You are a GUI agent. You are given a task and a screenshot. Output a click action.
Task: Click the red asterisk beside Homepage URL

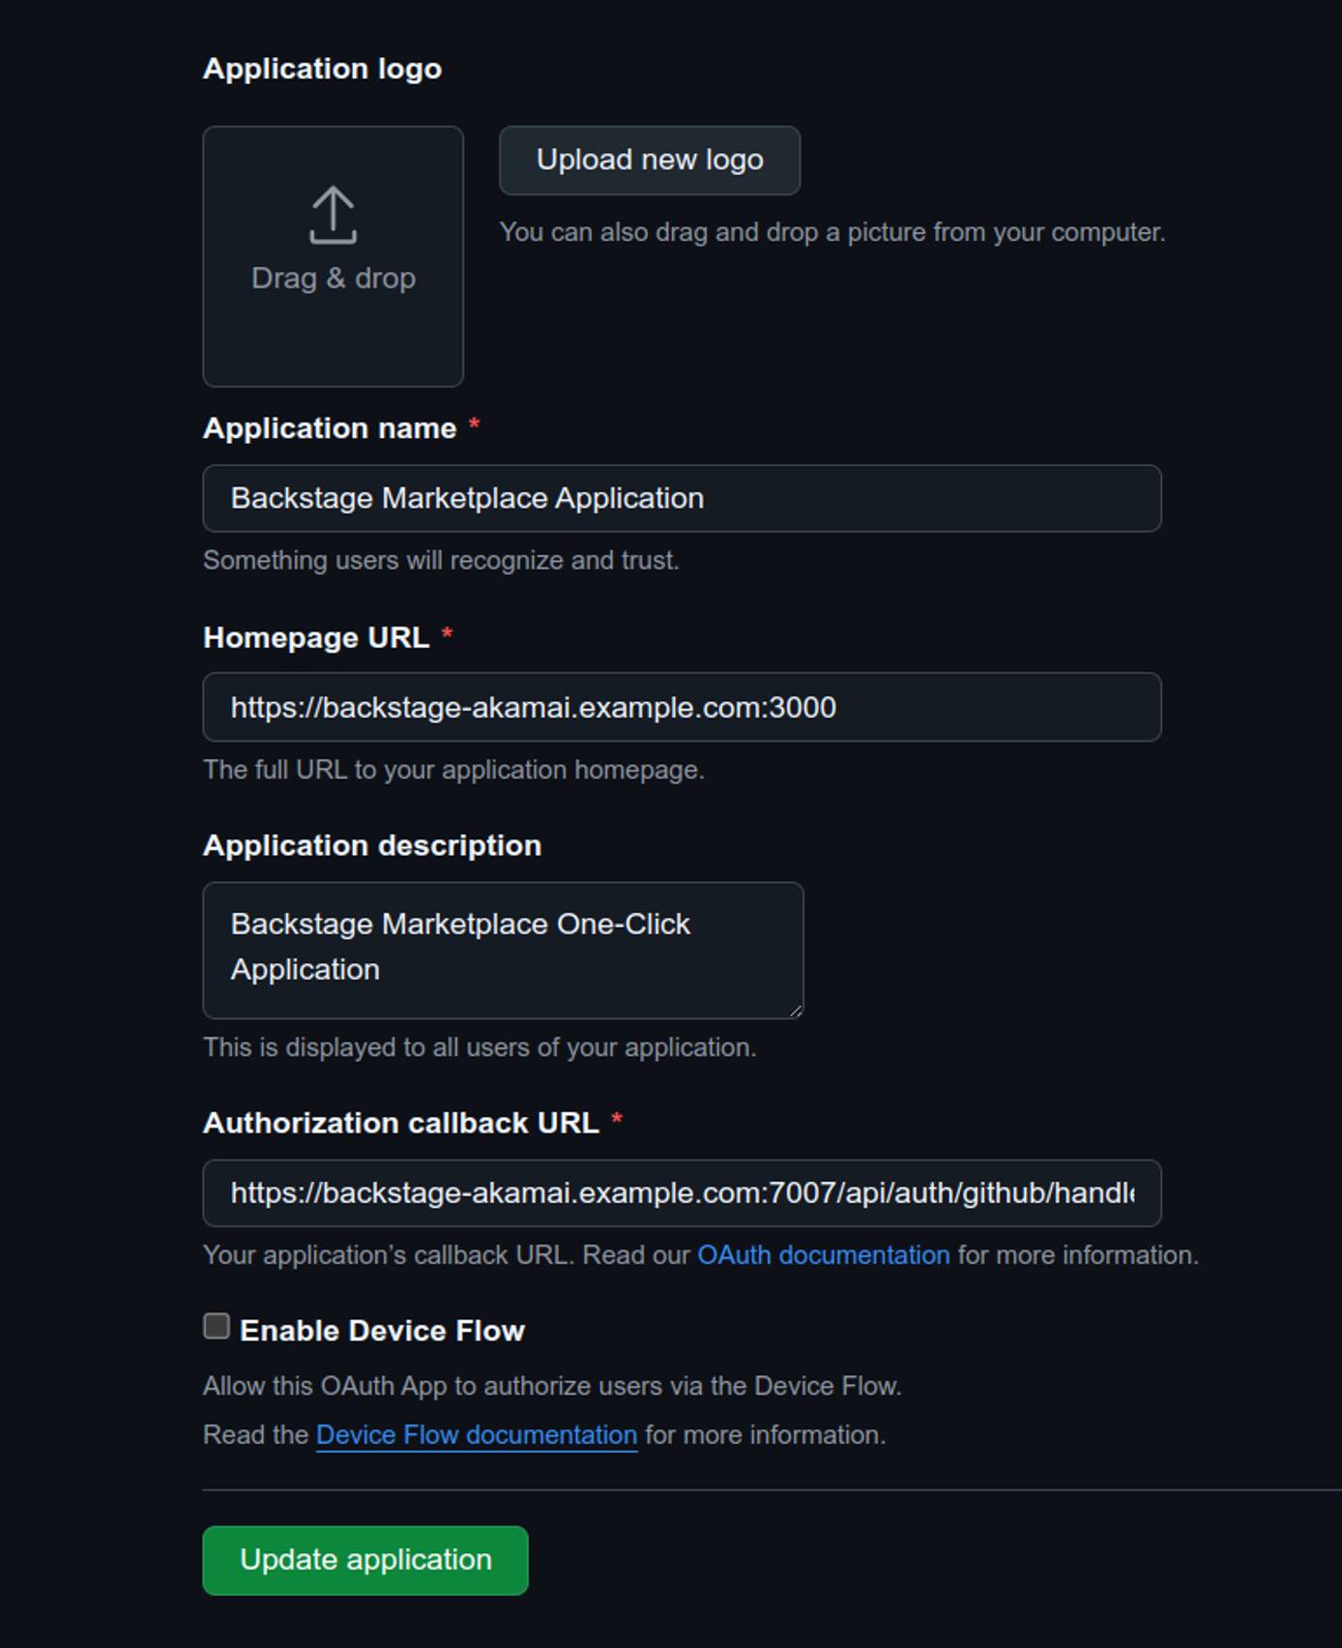pyautogui.click(x=448, y=633)
